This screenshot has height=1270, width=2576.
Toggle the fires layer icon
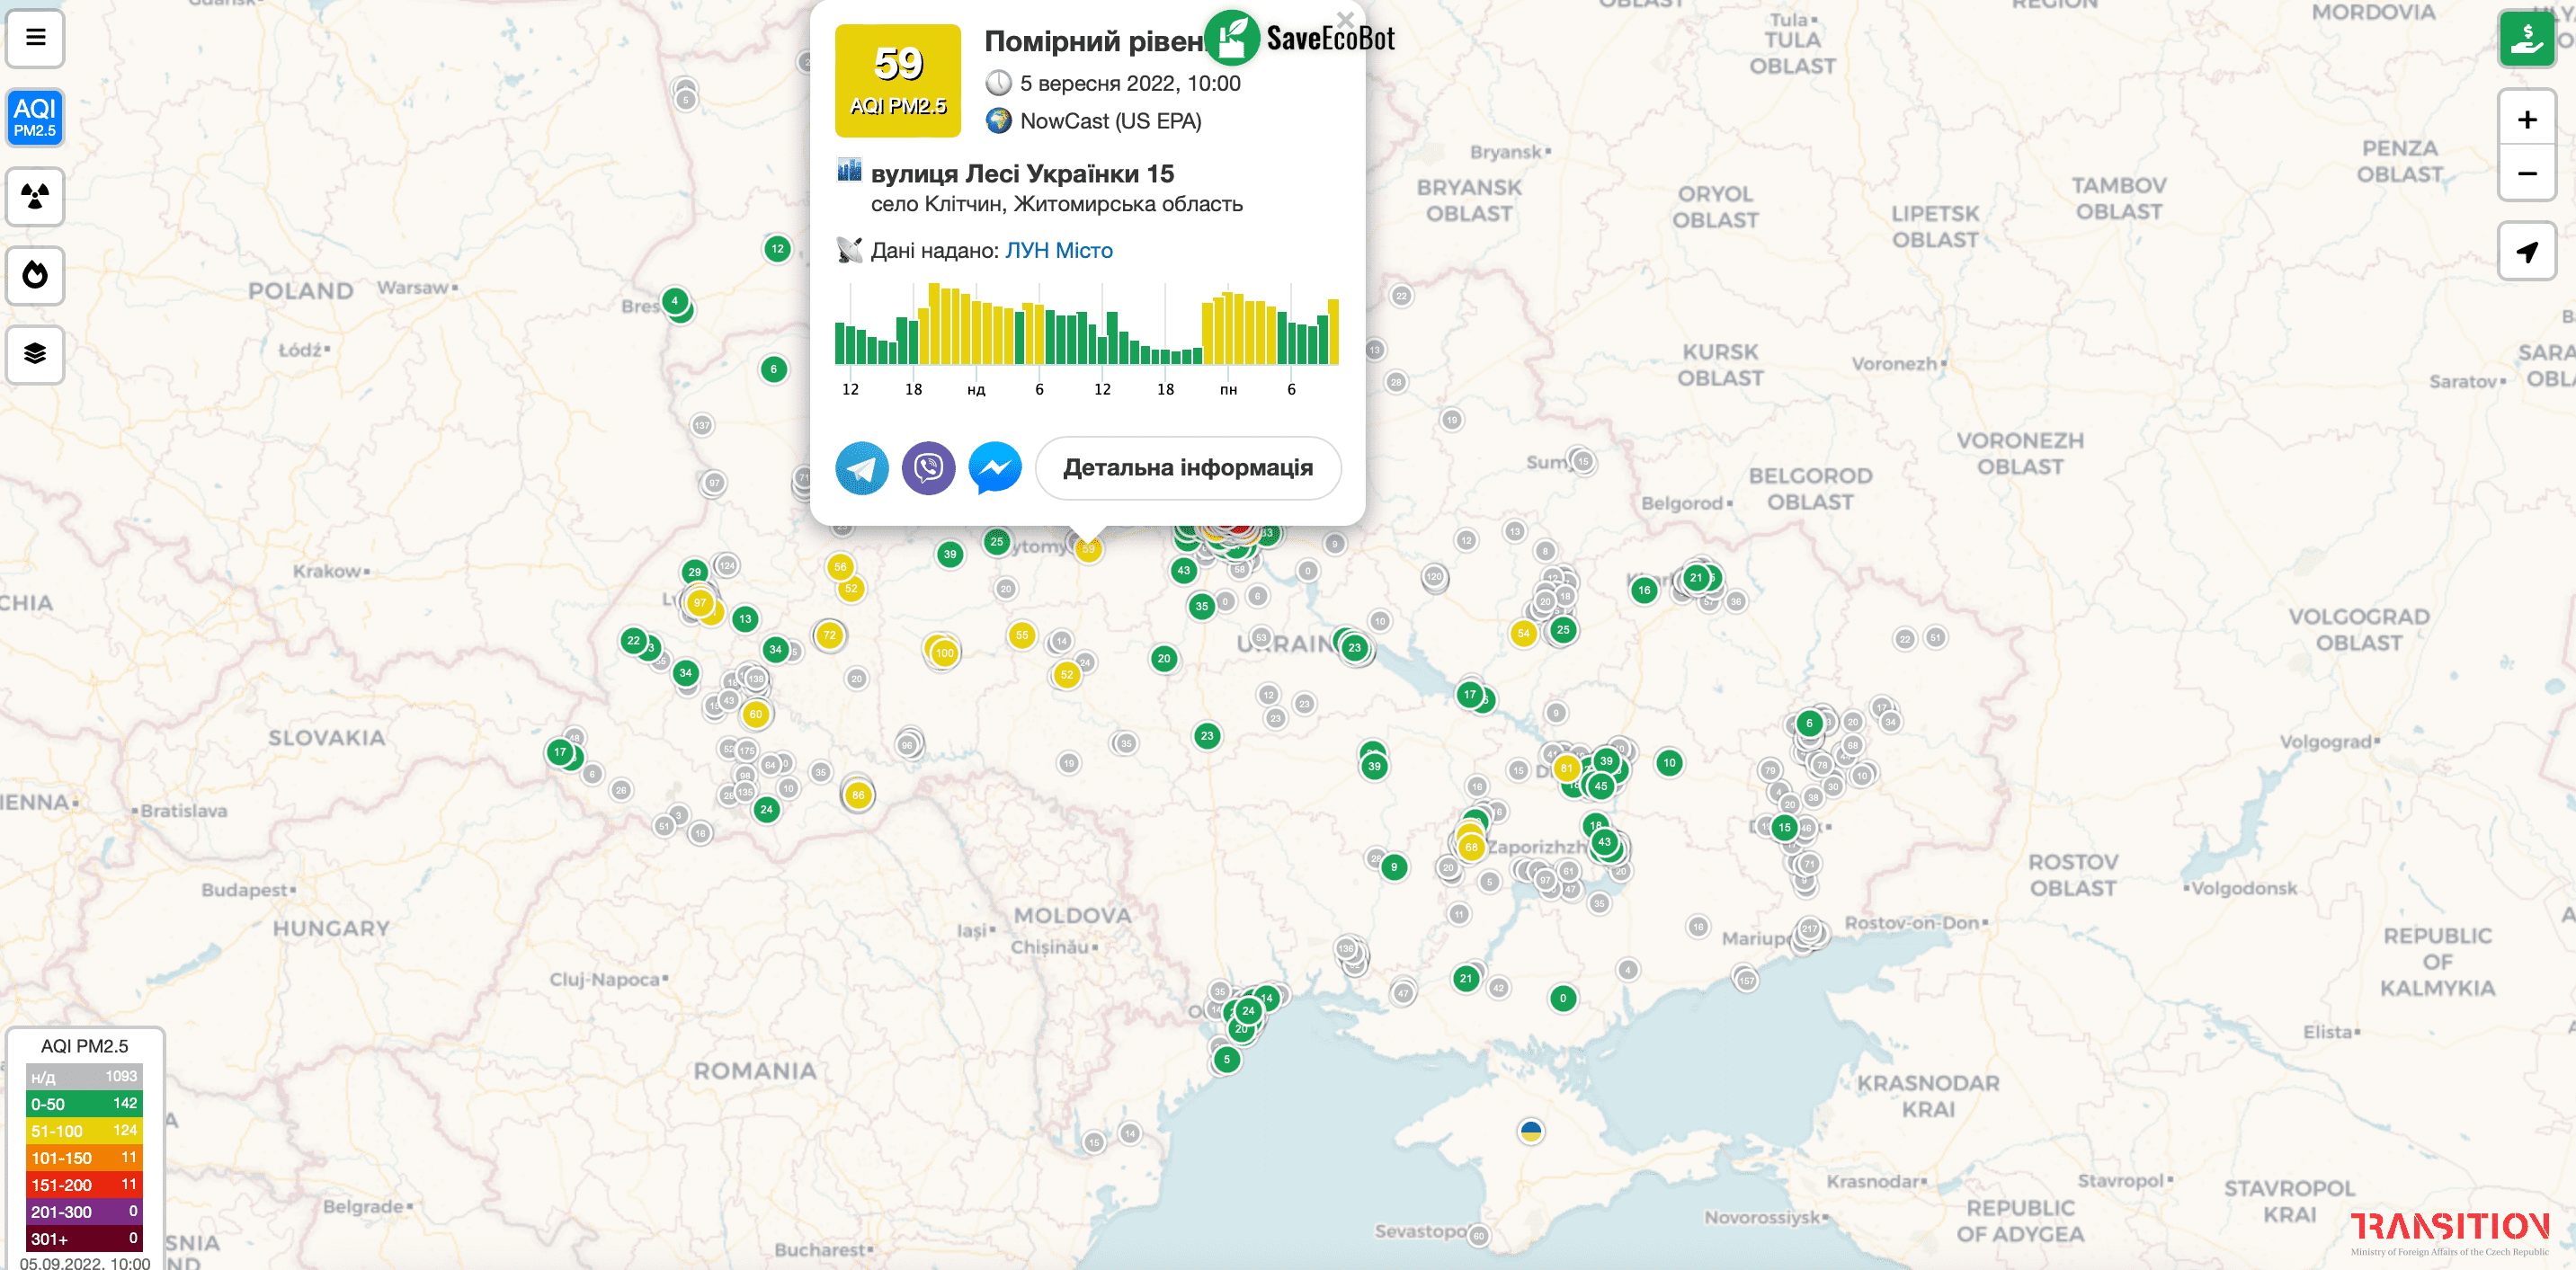35,275
